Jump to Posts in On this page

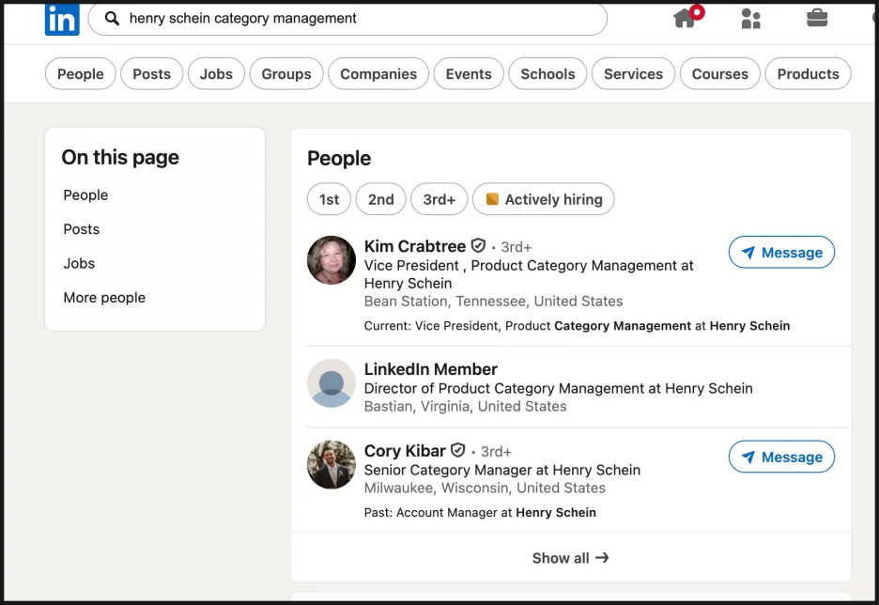point(82,229)
